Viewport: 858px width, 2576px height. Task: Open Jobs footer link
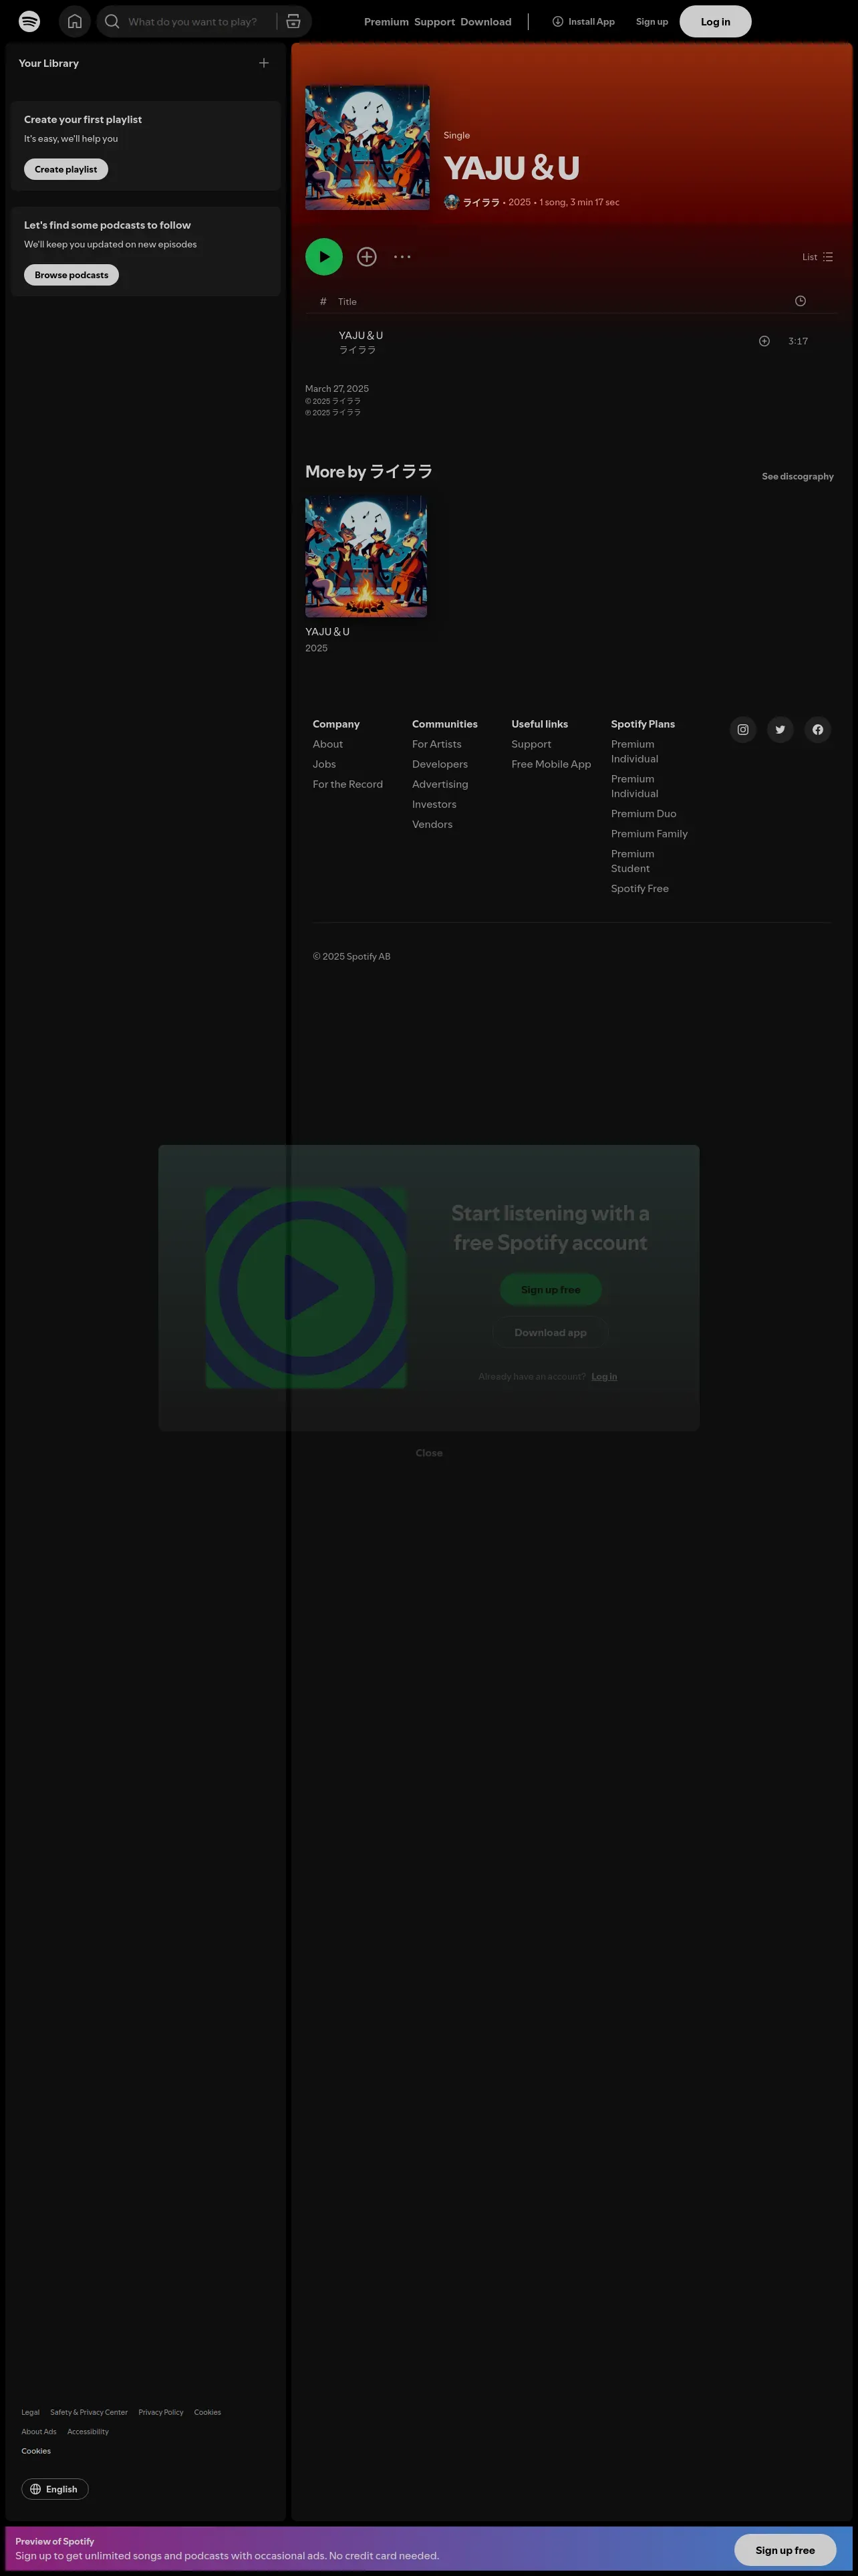point(323,764)
